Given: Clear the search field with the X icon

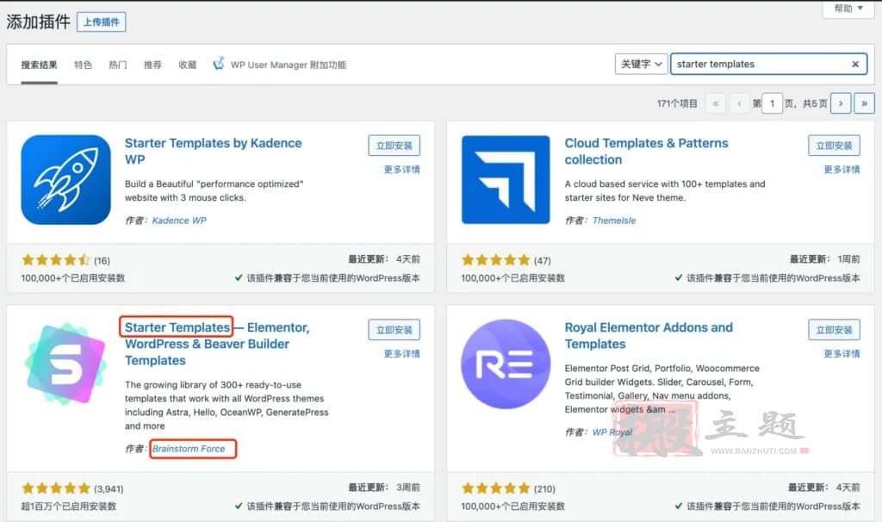Looking at the screenshot, I should [855, 64].
